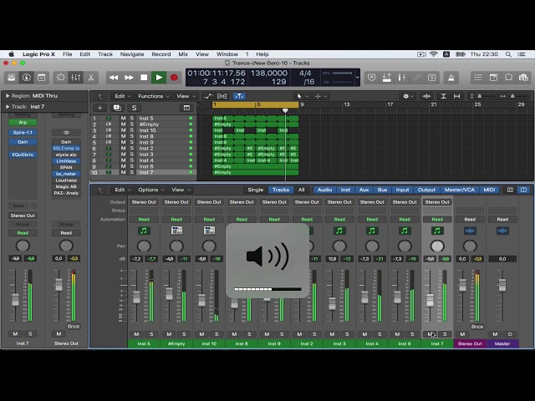This screenshot has width=535, height=401.
Task: Open the Spire-1.1 instrument slot
Action: [x=23, y=132]
